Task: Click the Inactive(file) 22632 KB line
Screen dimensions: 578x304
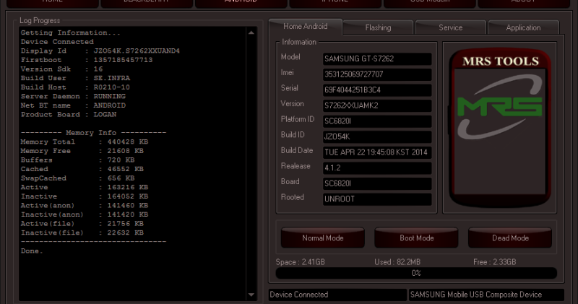Action: [x=82, y=233]
